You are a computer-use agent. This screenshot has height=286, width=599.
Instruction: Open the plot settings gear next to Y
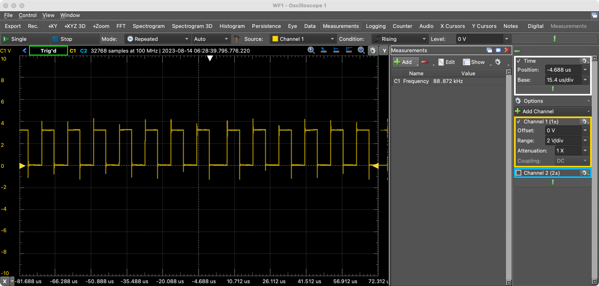(373, 50)
